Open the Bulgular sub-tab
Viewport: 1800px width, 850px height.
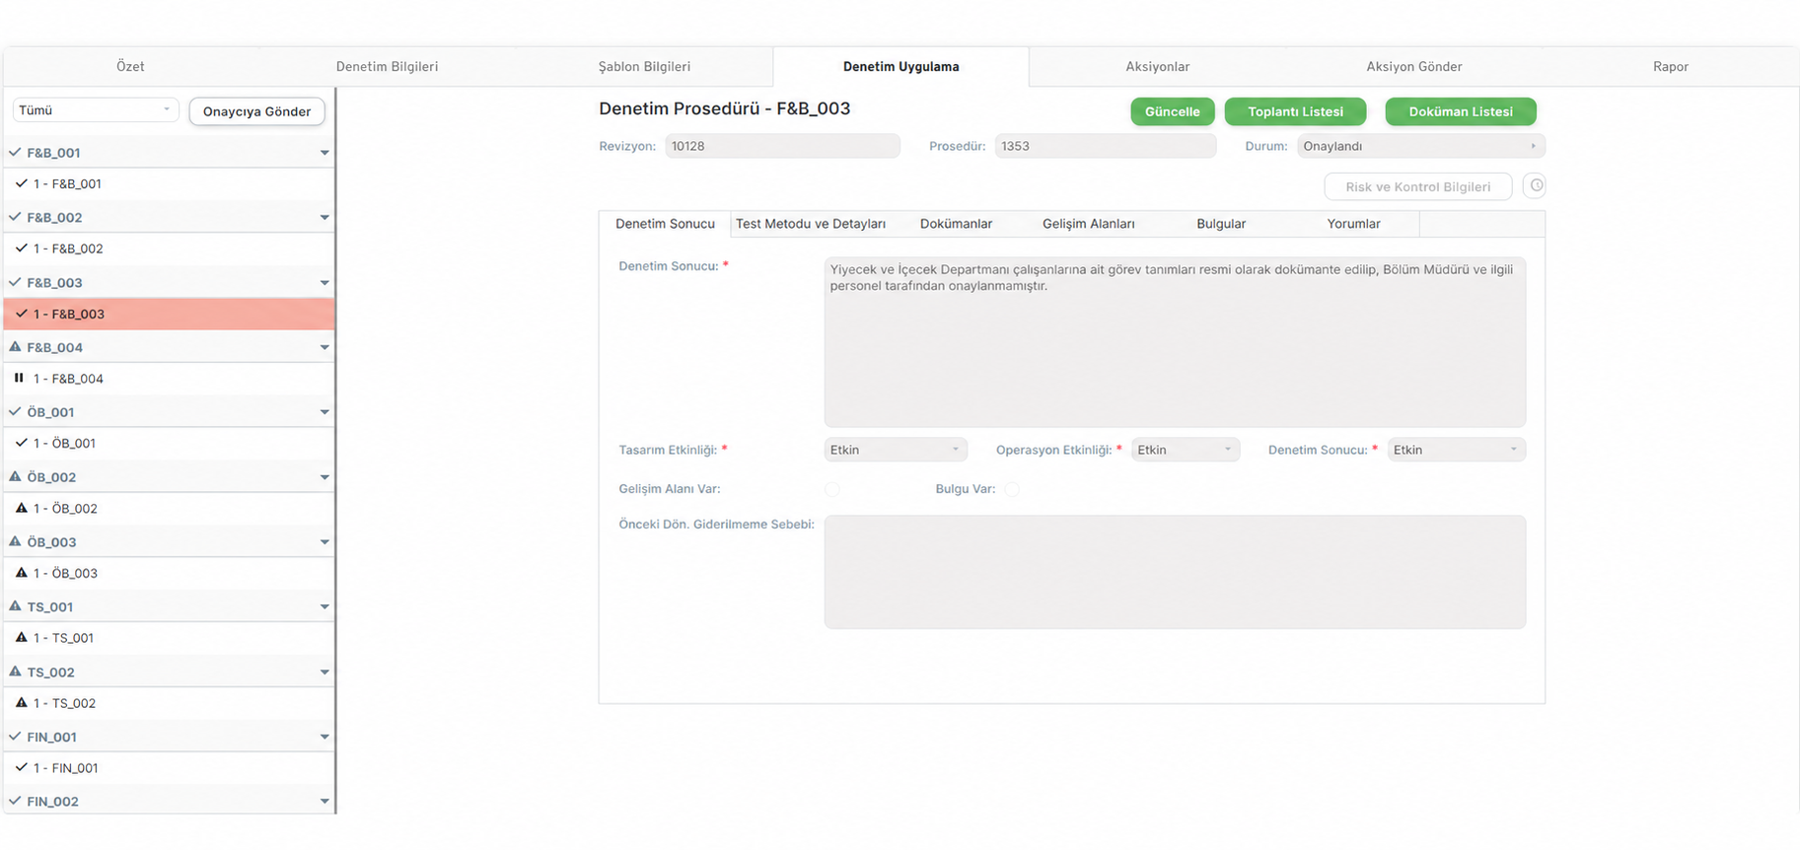[x=1221, y=224]
